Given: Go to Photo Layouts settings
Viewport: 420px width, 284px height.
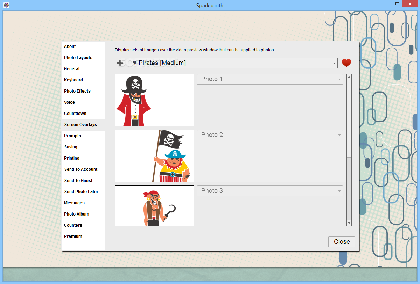Looking at the screenshot, I should pos(83,58).
